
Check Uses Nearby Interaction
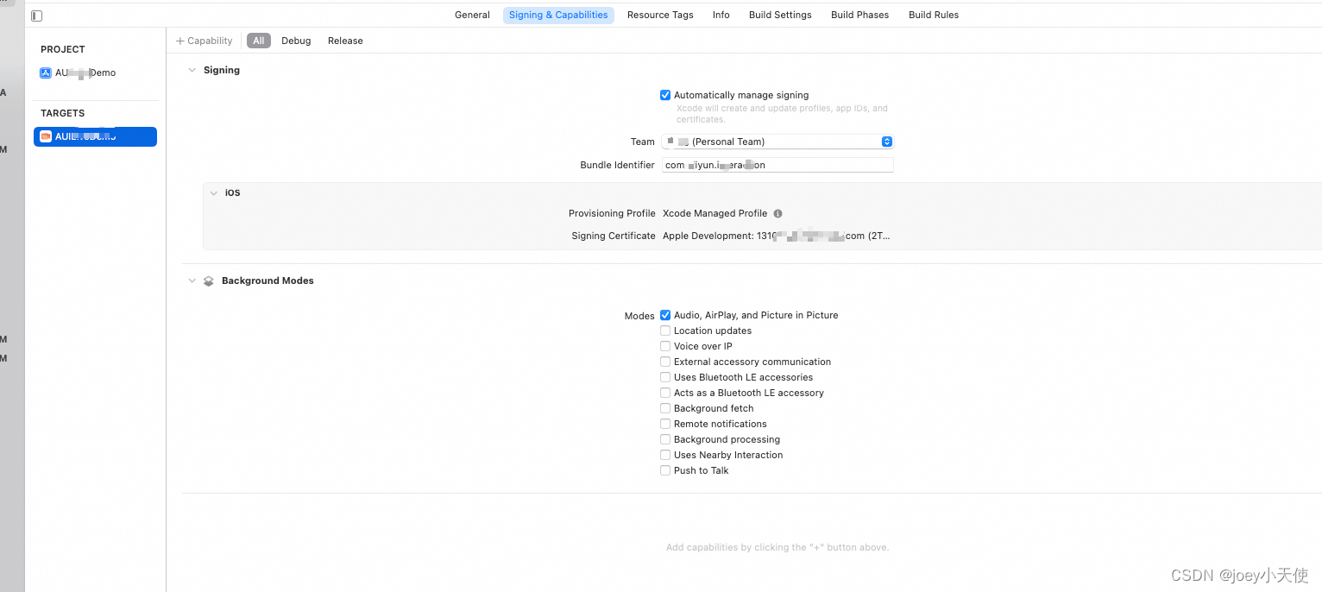tap(665, 455)
